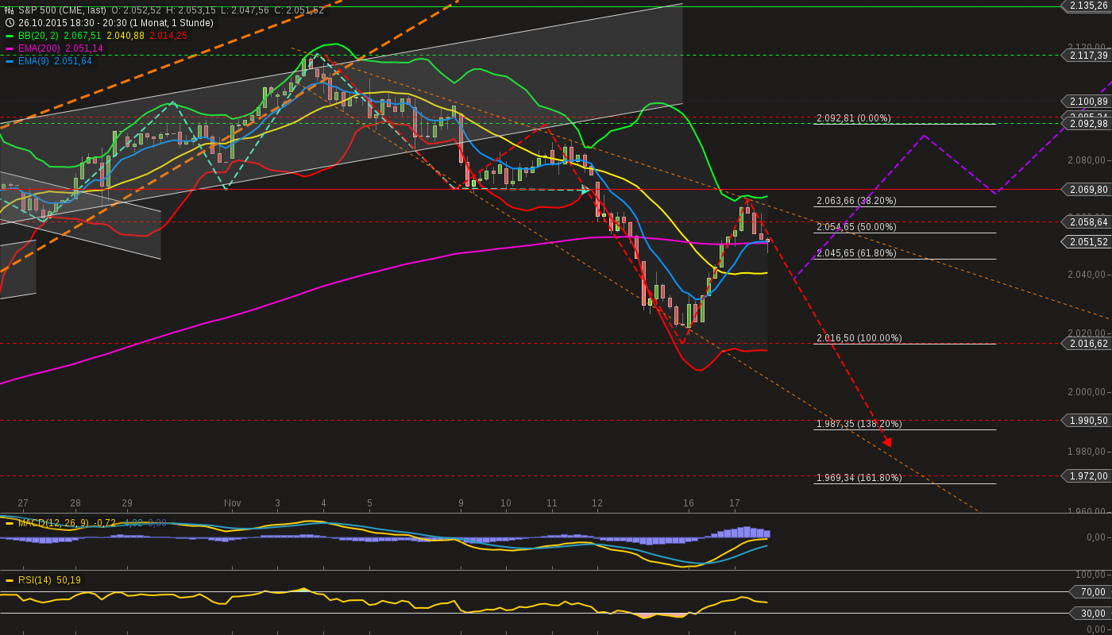Click the magenta EMA(200) legend marker
1112x635 pixels.
pyautogui.click(x=10, y=48)
